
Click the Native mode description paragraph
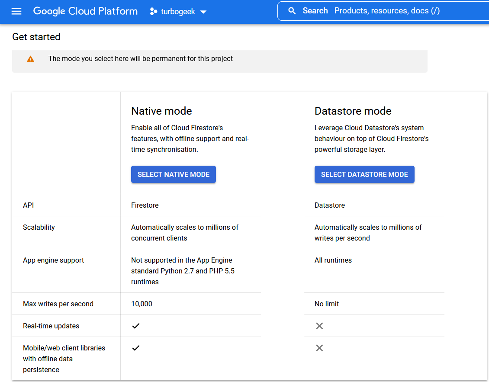point(190,139)
